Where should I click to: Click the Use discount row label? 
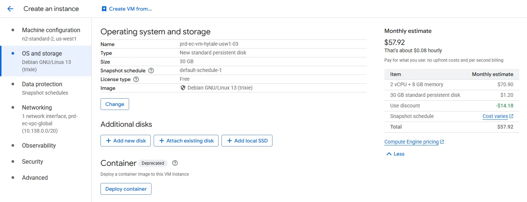coord(405,106)
